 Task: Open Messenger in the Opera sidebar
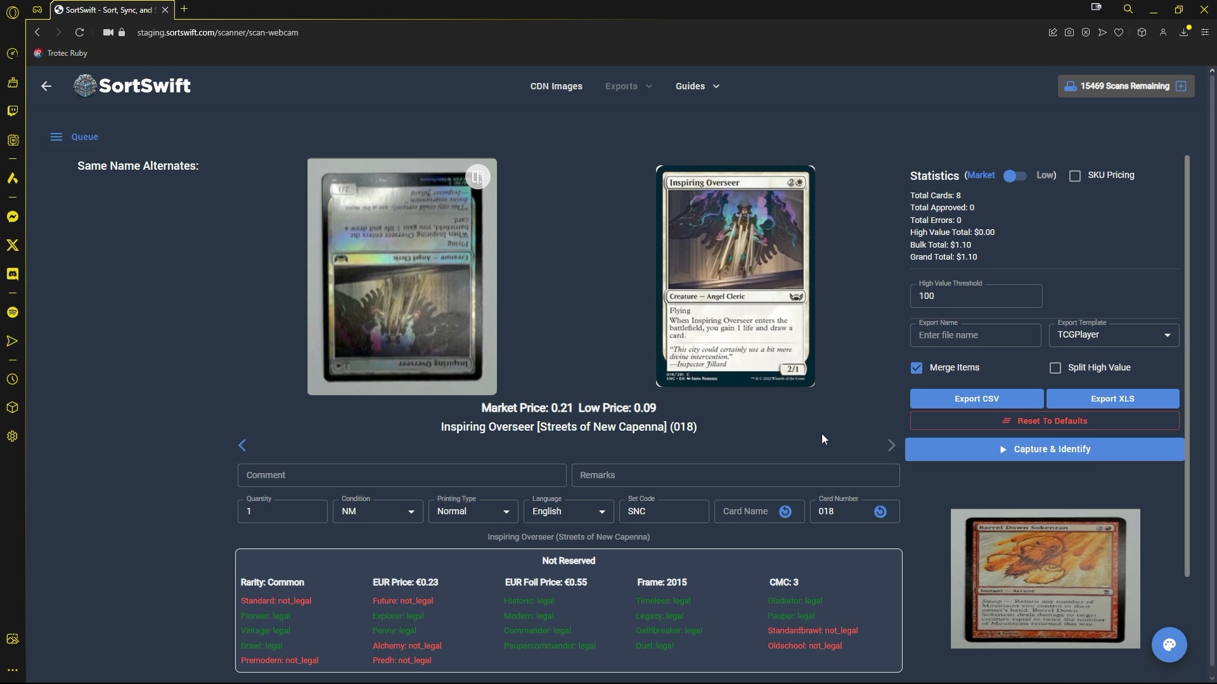coord(12,217)
